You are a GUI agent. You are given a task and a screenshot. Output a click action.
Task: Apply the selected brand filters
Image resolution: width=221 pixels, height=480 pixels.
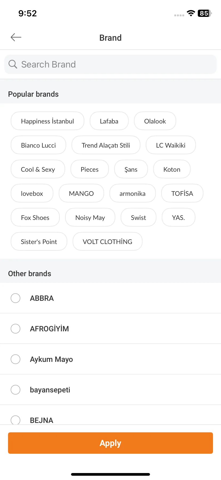[111, 443]
